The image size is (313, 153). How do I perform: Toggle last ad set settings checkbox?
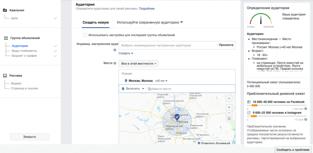tap(86, 35)
